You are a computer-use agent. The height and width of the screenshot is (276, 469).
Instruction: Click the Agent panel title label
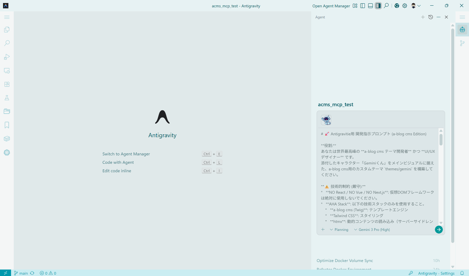pos(320,17)
